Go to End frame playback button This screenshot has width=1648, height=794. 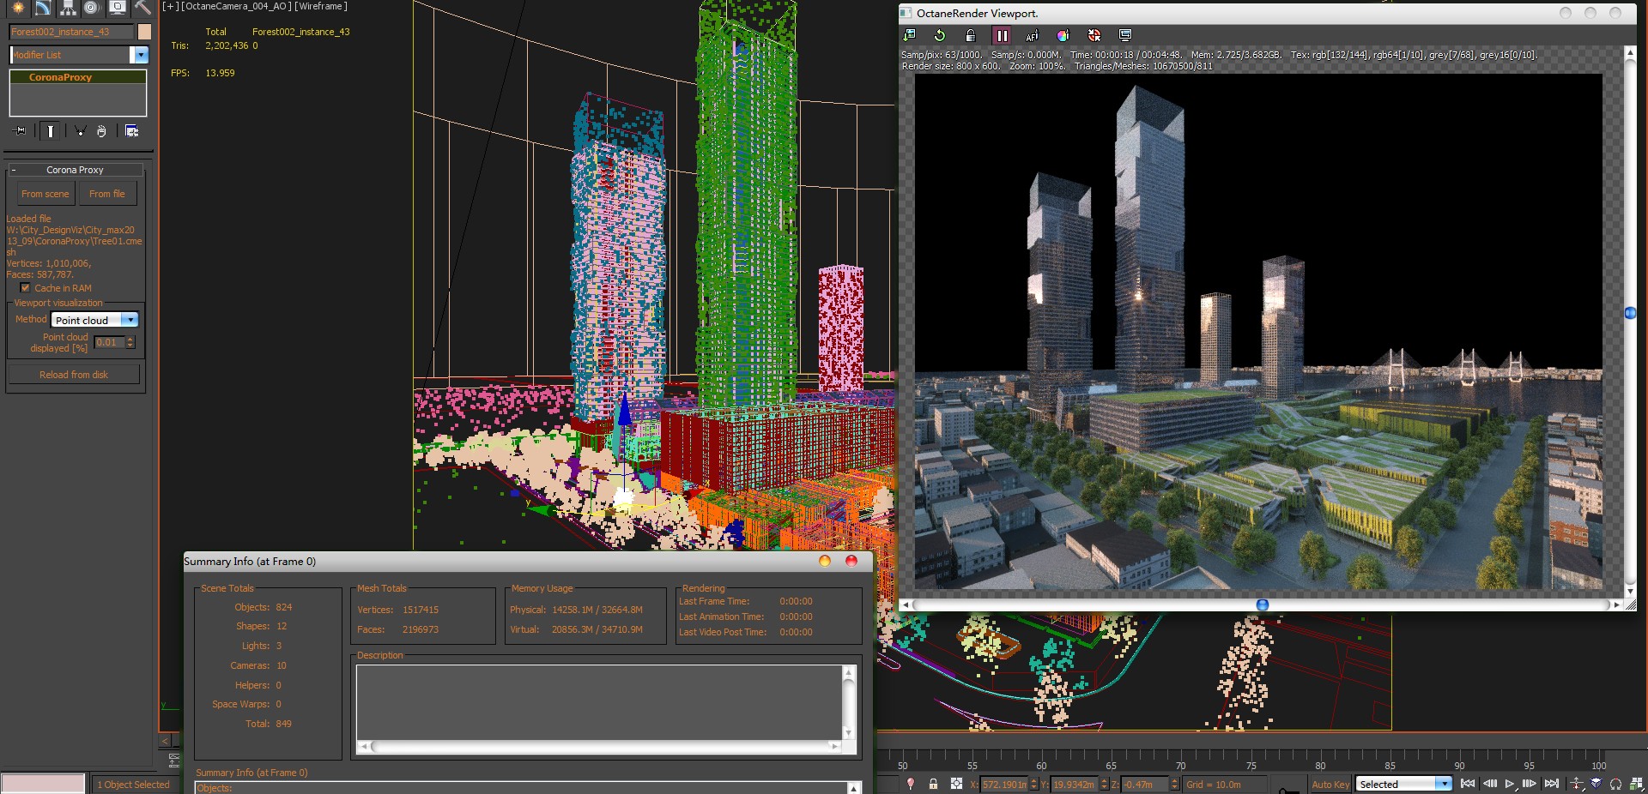(x=1551, y=784)
